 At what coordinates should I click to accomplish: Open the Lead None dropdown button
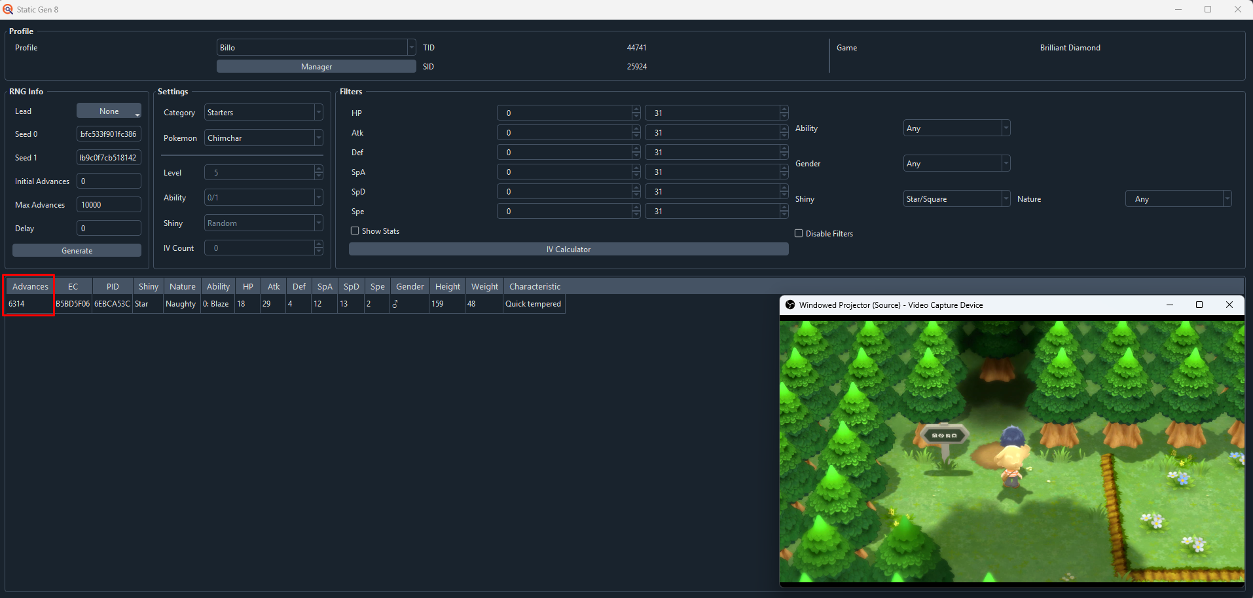109,111
